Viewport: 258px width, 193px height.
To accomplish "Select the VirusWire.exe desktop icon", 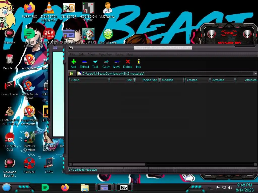I will point(108,36).
